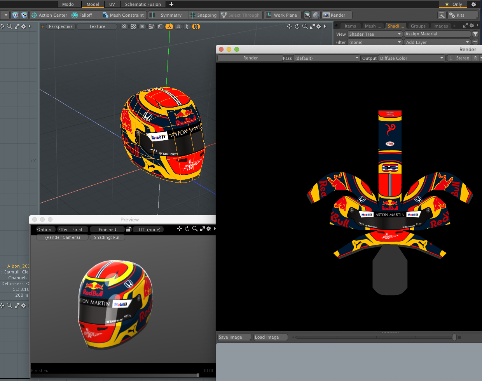Switch to the Model layout tab
The width and height of the screenshot is (482, 381).
pos(93,4)
